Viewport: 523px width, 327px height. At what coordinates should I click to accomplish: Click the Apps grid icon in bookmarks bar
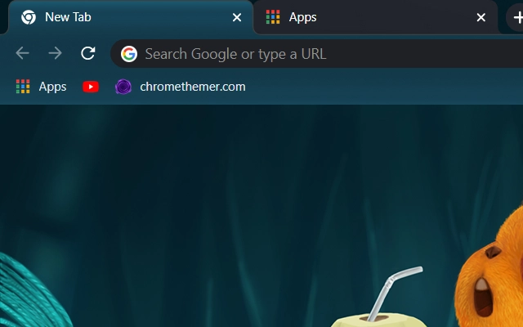(23, 87)
